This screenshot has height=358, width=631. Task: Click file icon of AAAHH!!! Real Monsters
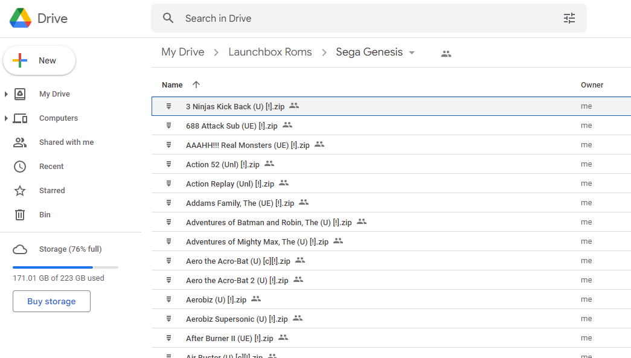168,145
